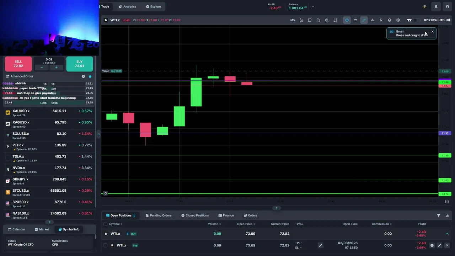Filter the open positions list

pyautogui.click(x=439, y=215)
